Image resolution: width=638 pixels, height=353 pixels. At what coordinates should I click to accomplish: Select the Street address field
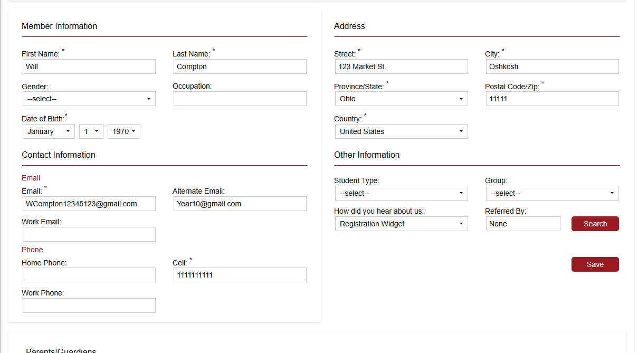401,66
